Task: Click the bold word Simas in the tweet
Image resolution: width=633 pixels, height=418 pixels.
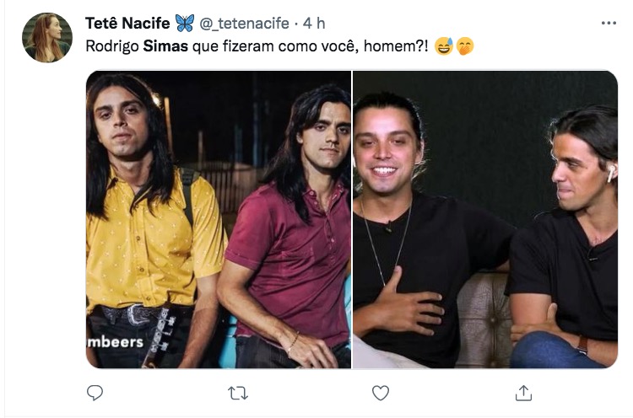Action: pos(165,46)
